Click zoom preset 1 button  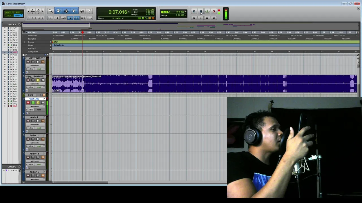29,18
